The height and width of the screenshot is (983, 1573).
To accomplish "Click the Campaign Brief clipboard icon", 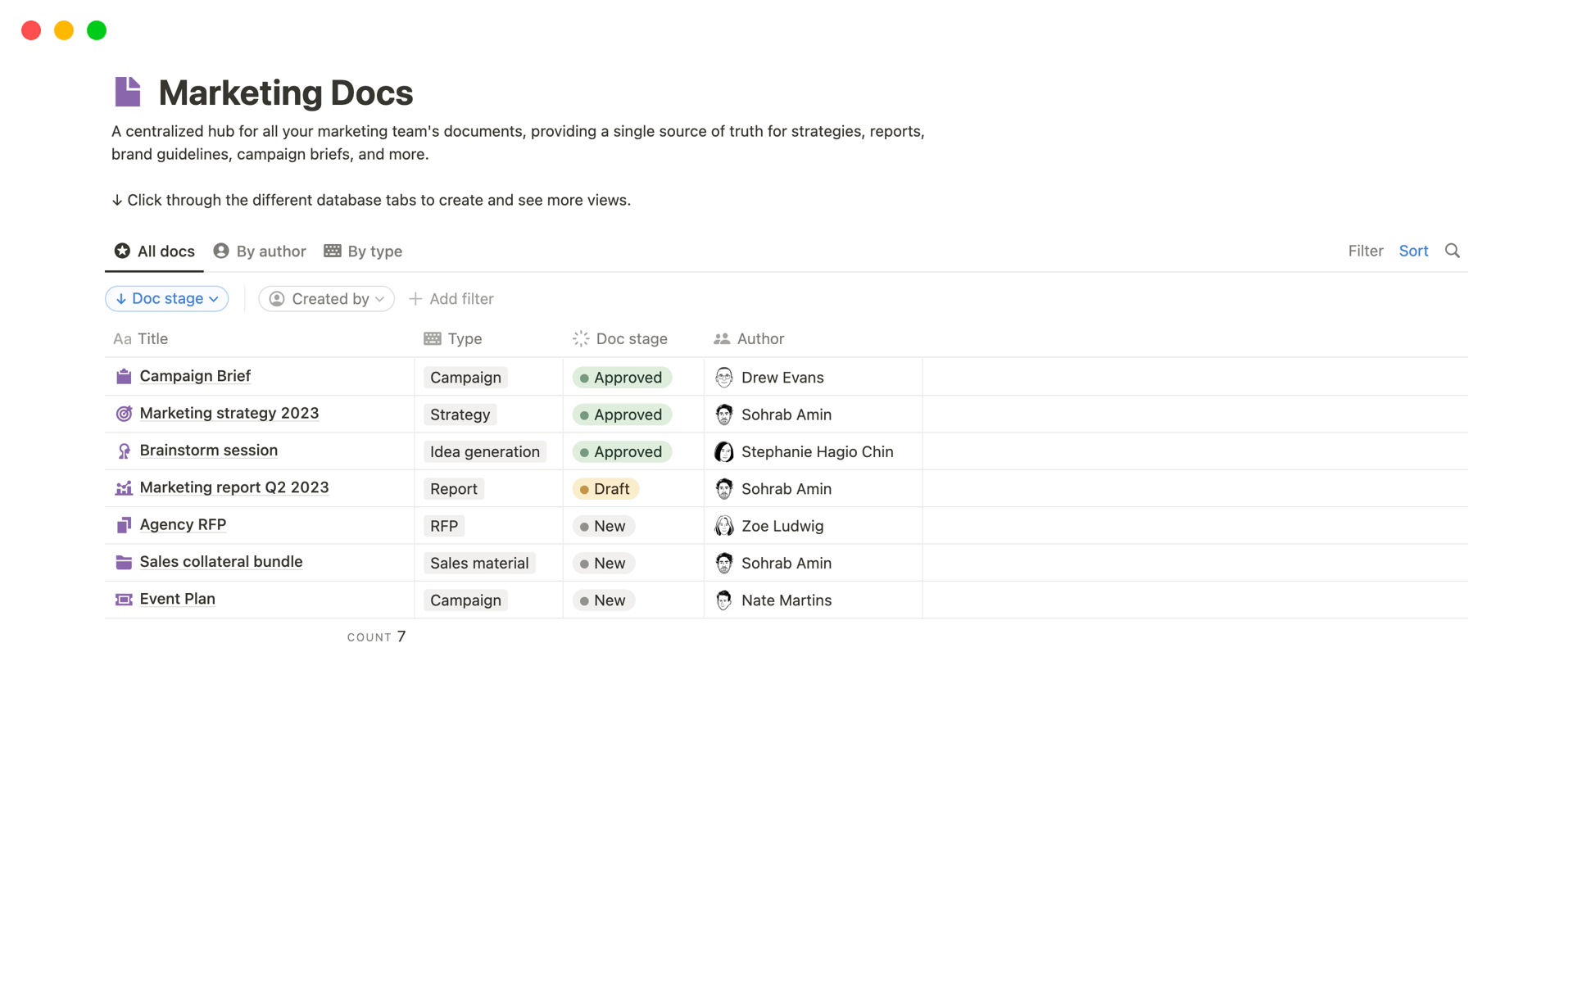I will [x=124, y=377].
